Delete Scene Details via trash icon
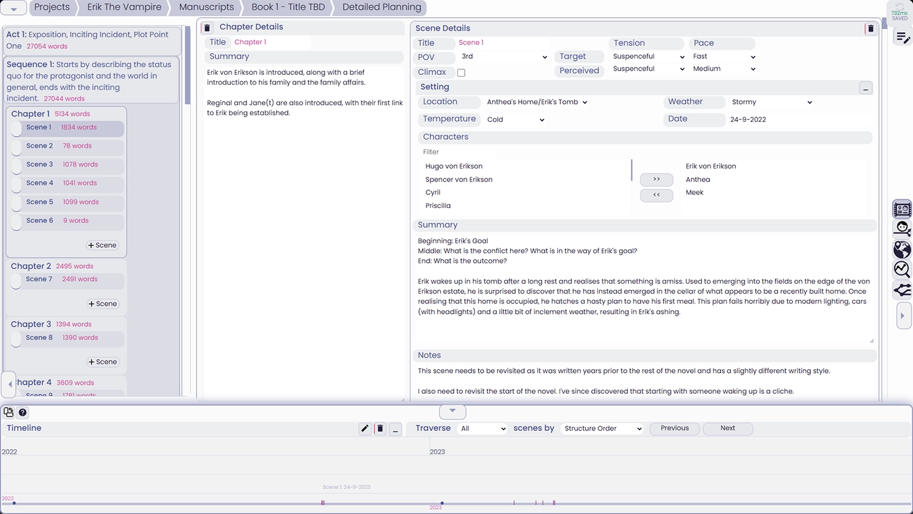 tap(870, 28)
